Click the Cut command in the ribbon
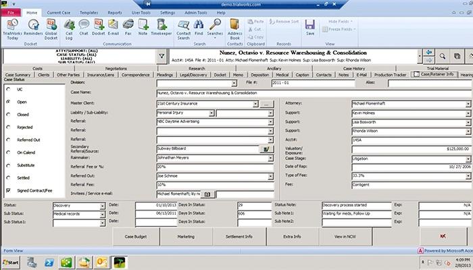Screen dimensions: 473x270 pos(255,29)
